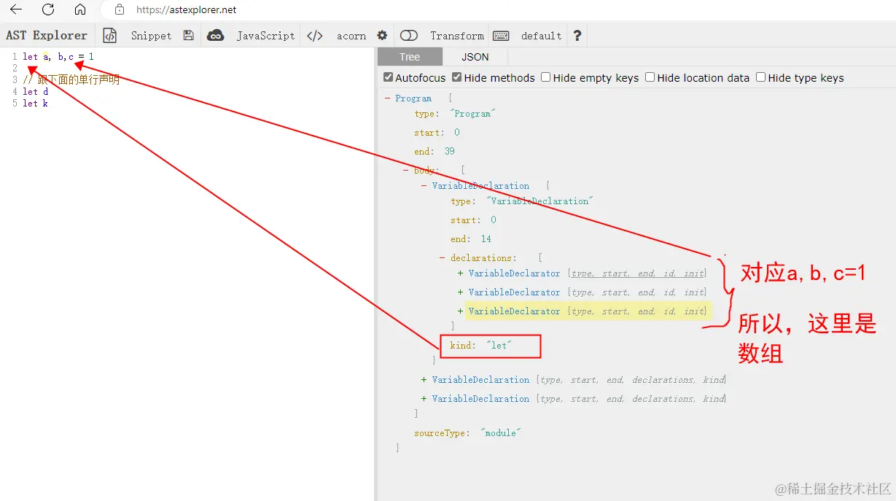Click code line 'let k'
The width and height of the screenshot is (896, 501).
click(36, 104)
